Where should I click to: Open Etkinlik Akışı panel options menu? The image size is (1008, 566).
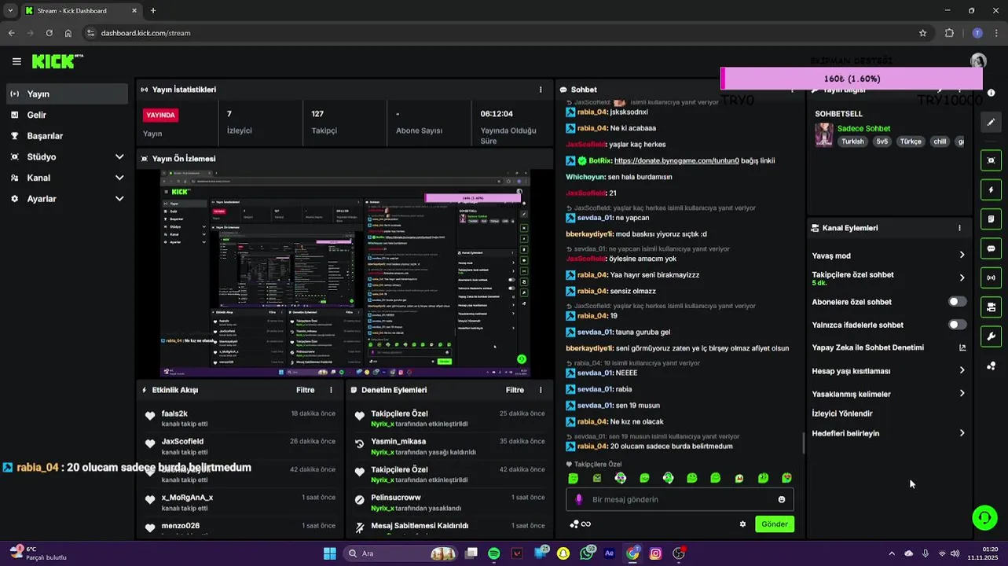coord(331,390)
